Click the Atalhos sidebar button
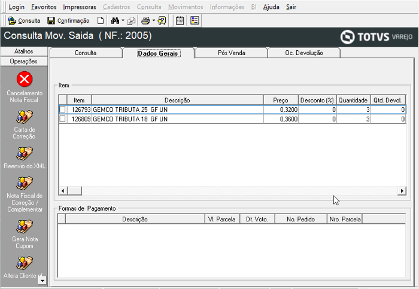419x289 pixels. pyautogui.click(x=24, y=51)
